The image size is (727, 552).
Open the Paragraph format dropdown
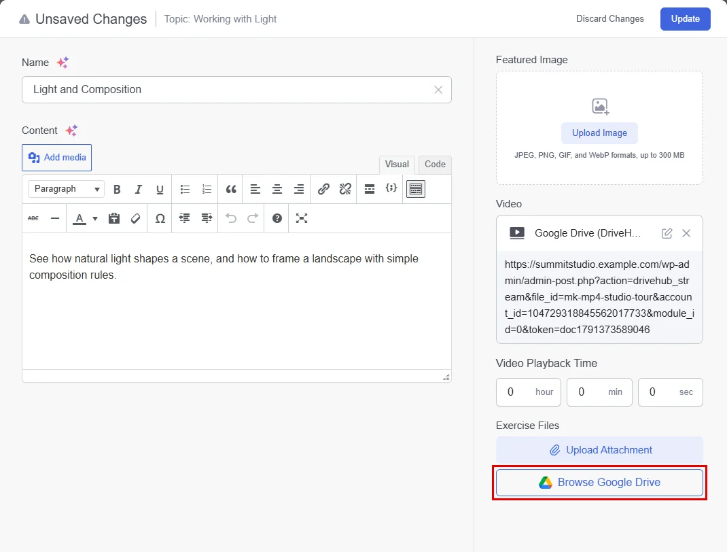click(x=67, y=189)
